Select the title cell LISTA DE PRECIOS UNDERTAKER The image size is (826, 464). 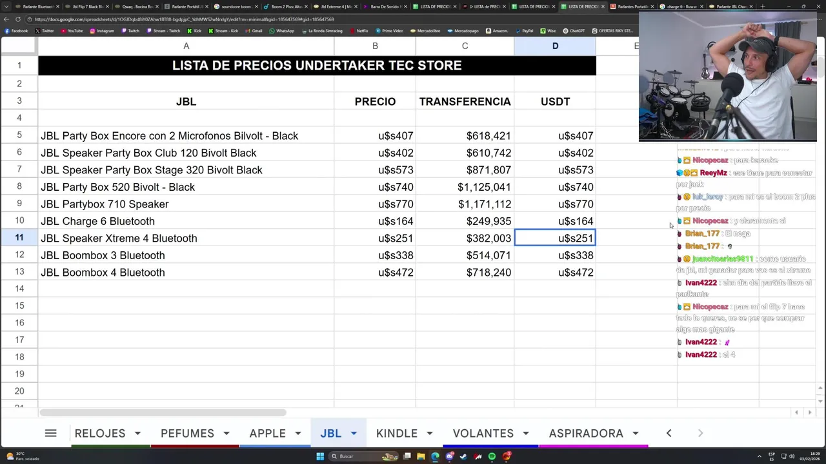coord(317,66)
